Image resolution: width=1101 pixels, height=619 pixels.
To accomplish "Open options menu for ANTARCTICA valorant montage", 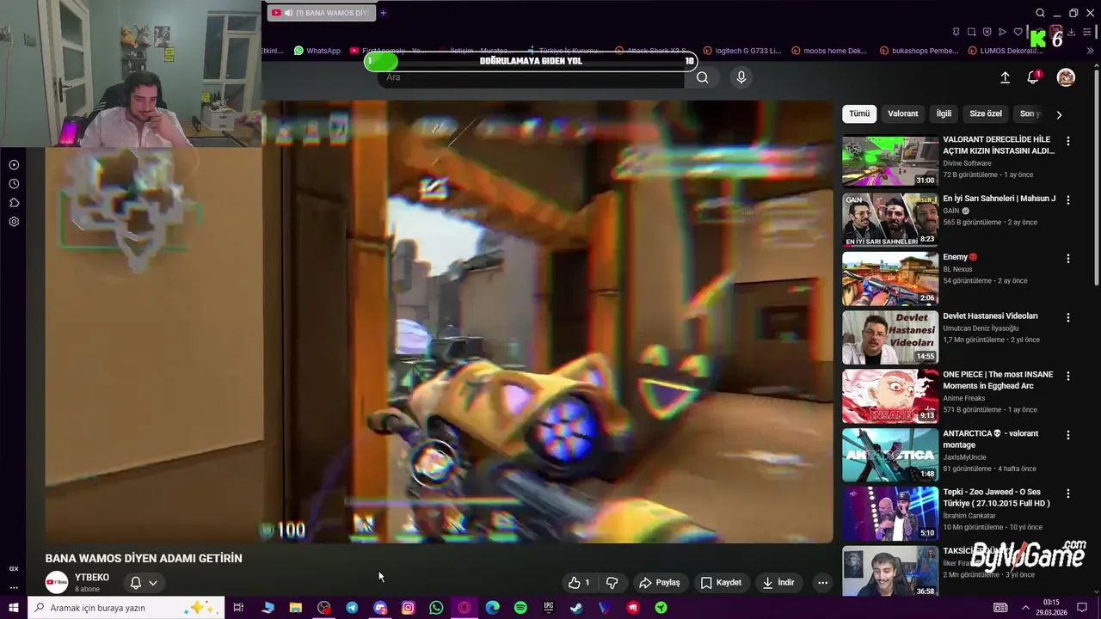I will 1068,435.
